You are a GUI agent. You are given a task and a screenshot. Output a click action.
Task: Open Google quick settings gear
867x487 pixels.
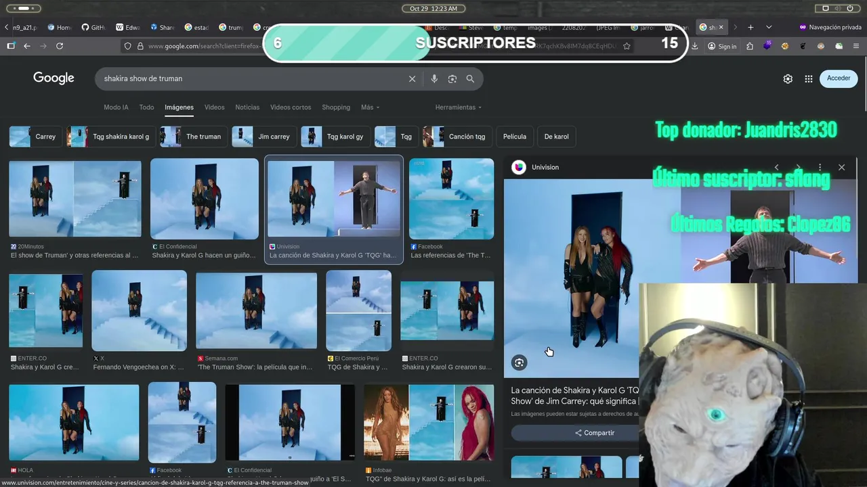tap(788, 78)
